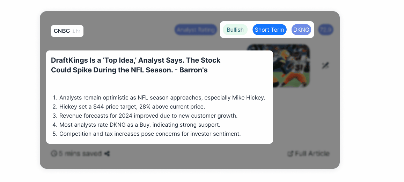Viewport: 404px width, 182px height.
Task: Open the DKNG ticker tag
Action: (301, 30)
